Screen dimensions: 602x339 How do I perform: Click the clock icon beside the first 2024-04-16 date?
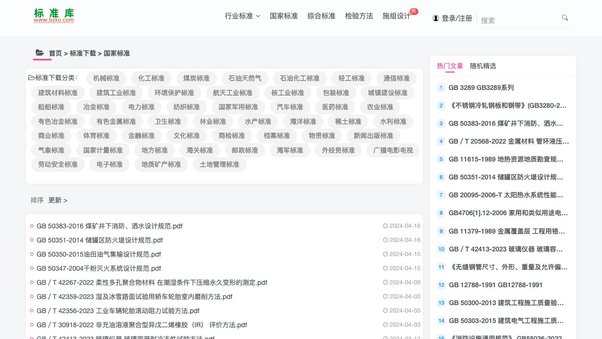(385, 226)
